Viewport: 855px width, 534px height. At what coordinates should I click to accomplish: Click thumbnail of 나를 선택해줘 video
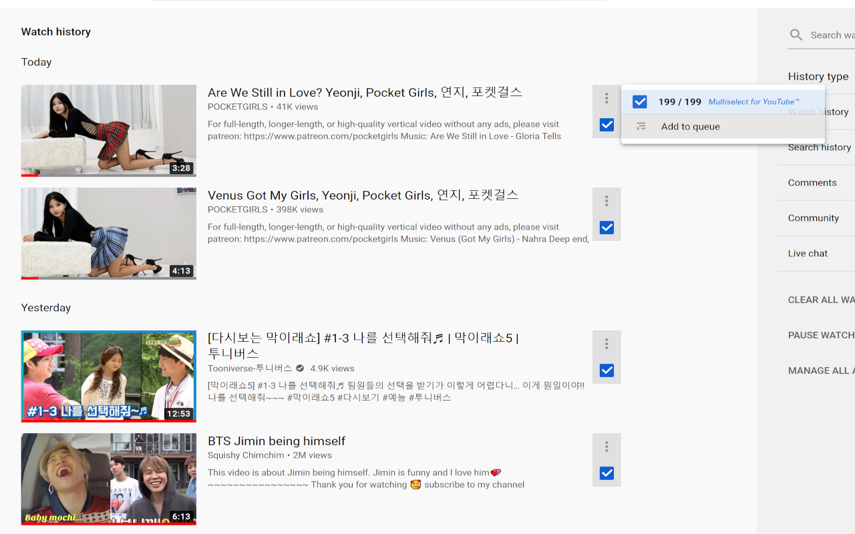[x=109, y=376]
